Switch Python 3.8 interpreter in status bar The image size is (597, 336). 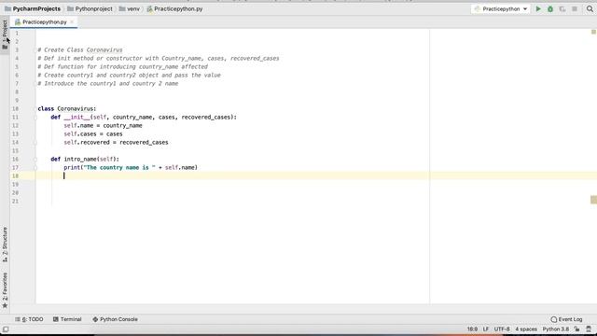click(556, 329)
